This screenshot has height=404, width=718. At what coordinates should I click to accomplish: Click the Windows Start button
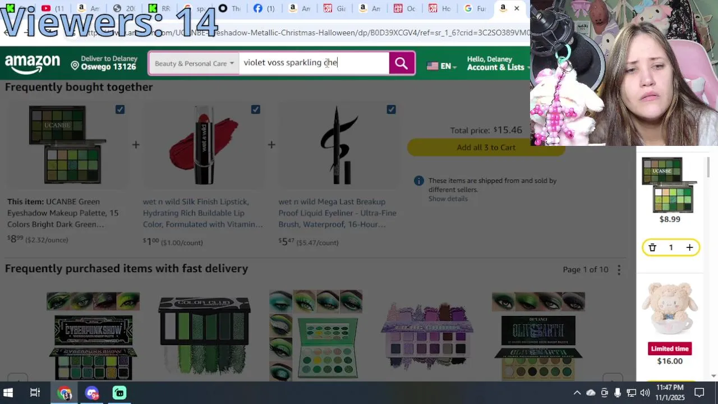[x=8, y=393]
